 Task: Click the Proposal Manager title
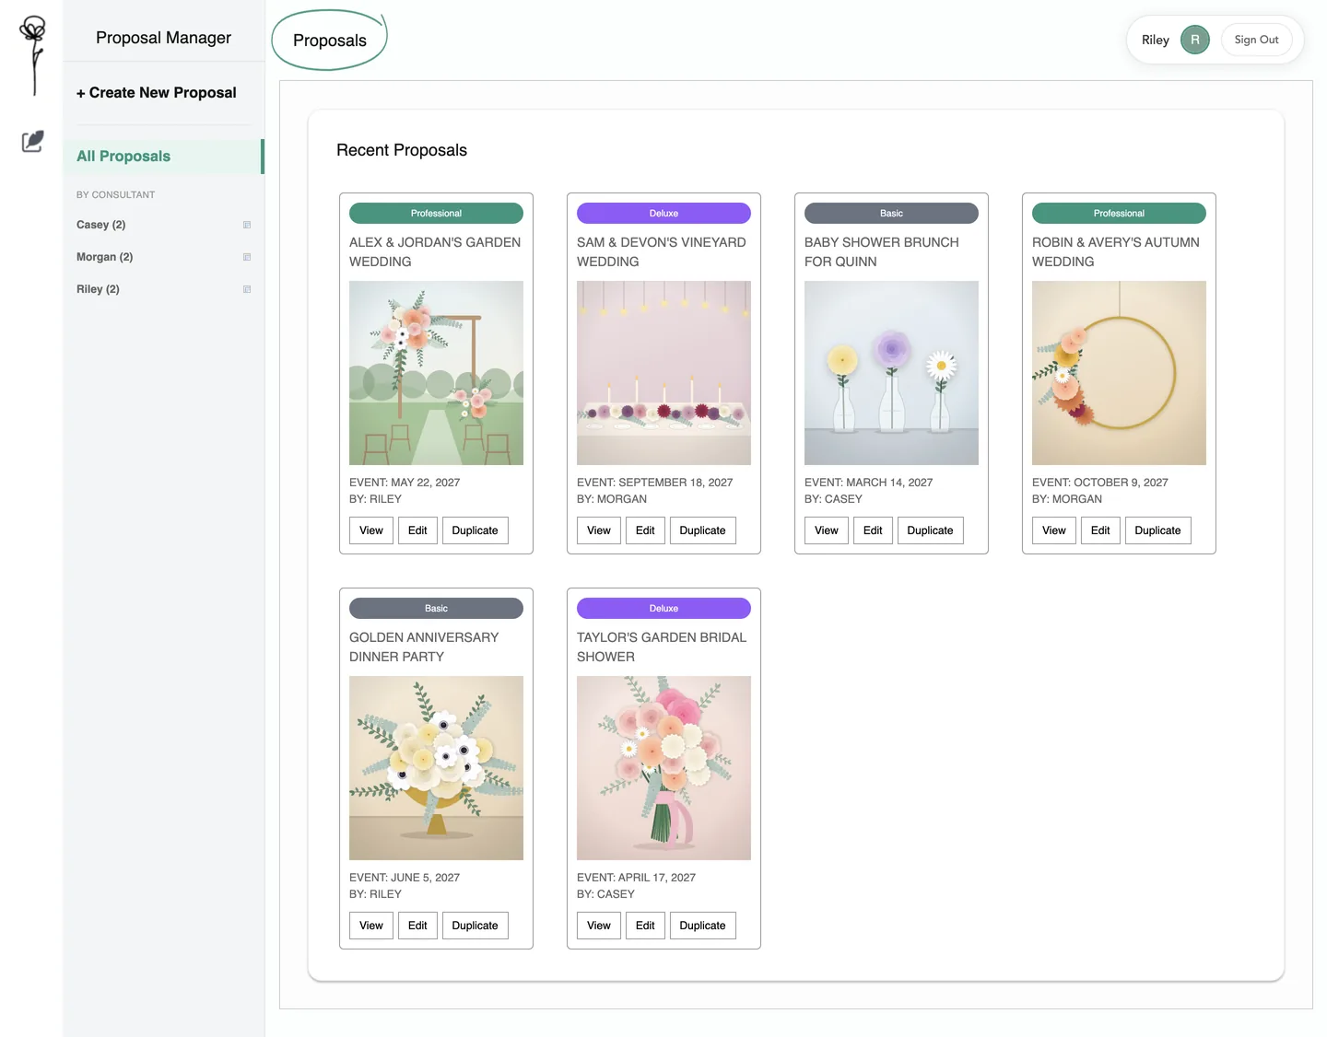point(164,38)
